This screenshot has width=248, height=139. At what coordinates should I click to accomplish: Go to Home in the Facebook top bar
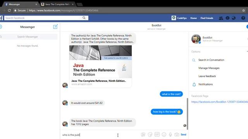[x=193, y=18]
